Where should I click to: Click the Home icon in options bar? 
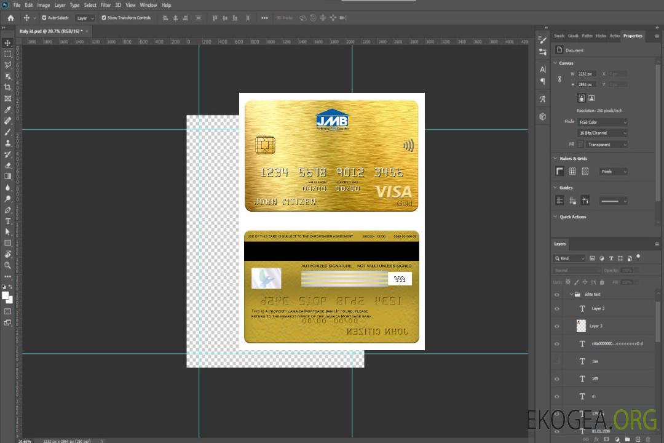click(10, 18)
